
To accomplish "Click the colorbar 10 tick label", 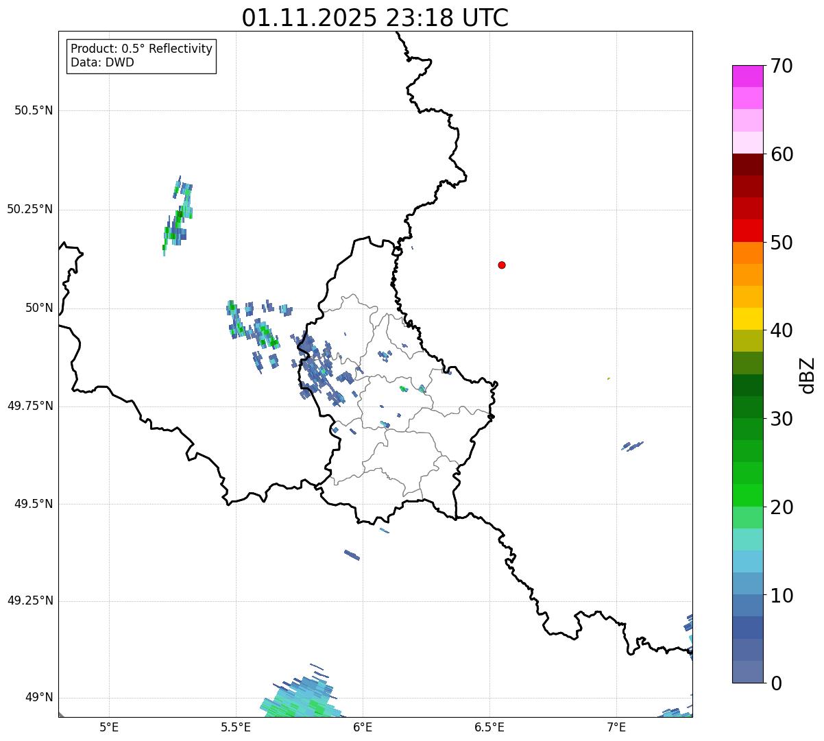I will pyautogui.click(x=781, y=596).
